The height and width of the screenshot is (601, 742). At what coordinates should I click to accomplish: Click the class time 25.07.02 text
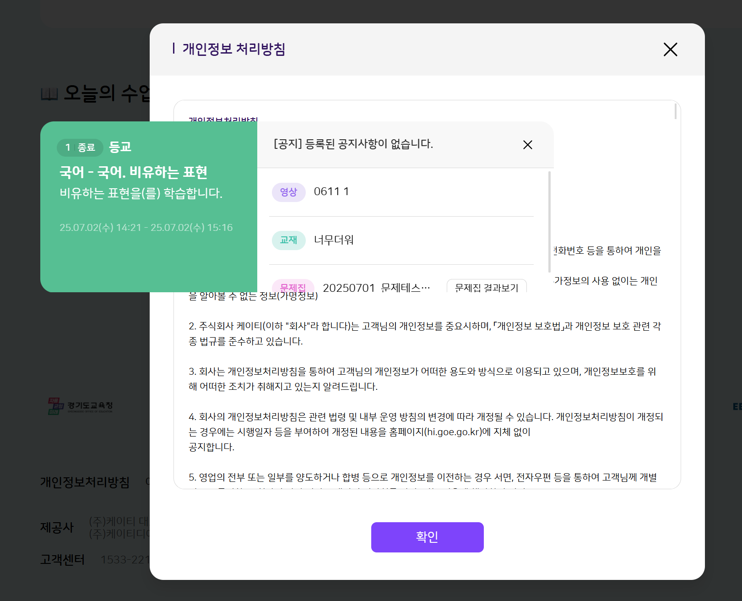click(146, 228)
